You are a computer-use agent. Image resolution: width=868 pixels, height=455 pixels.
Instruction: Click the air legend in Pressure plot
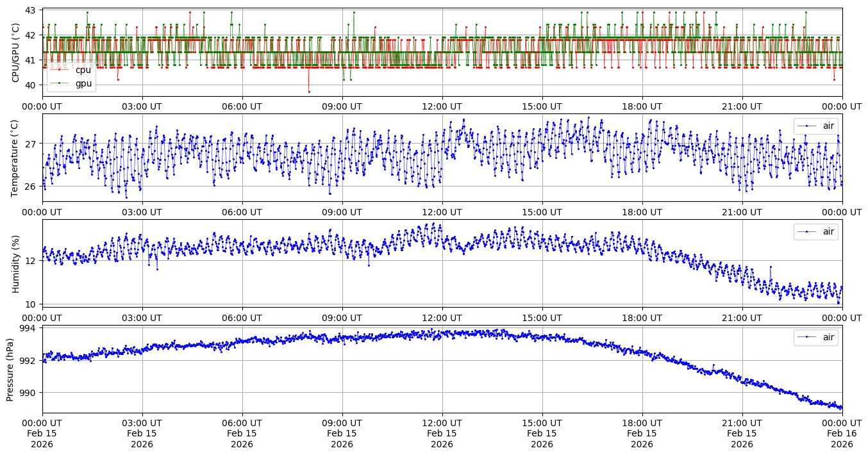(x=815, y=337)
